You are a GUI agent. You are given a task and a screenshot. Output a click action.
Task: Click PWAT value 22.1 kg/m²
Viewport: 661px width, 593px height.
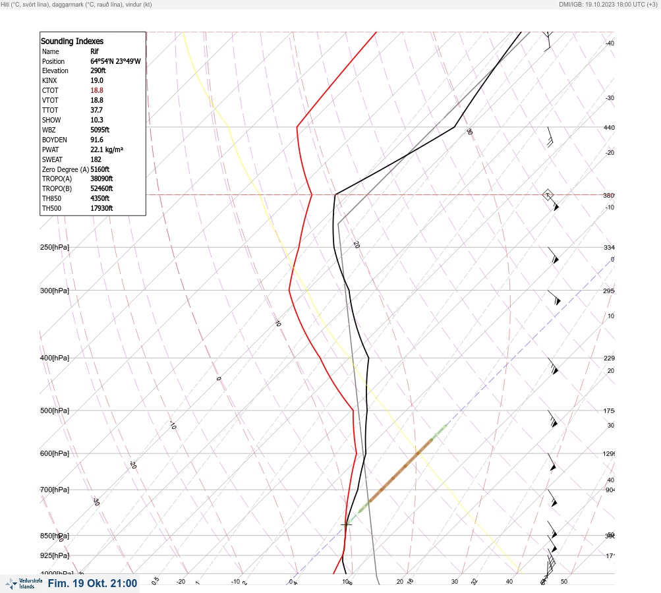pos(107,150)
